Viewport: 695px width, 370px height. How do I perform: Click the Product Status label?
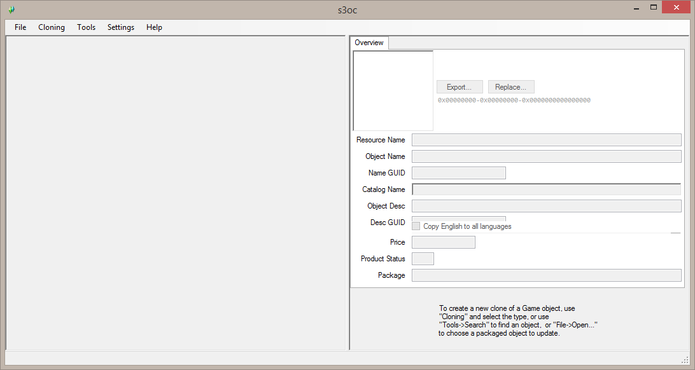coord(383,259)
